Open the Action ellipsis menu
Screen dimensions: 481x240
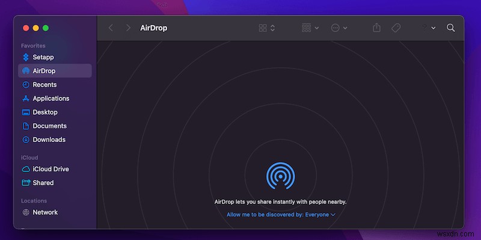coord(339,28)
